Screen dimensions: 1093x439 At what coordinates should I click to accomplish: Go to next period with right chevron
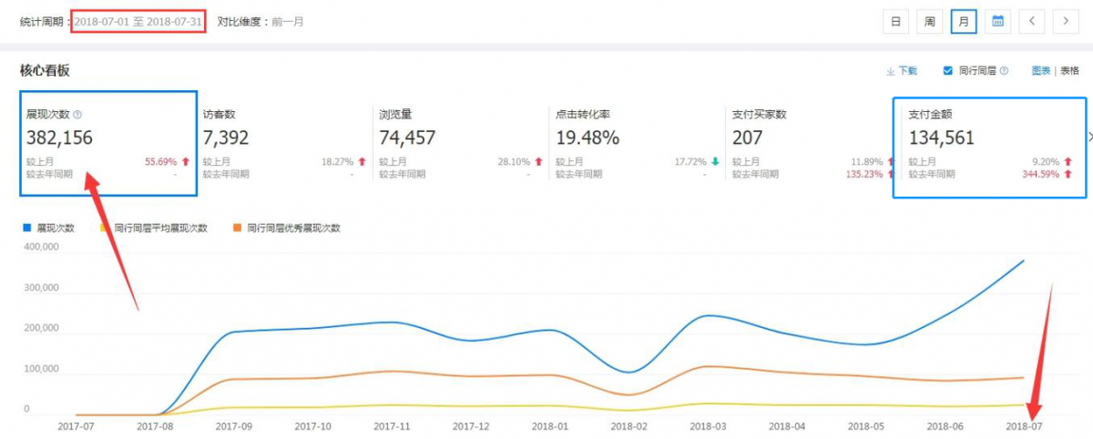coord(1065,21)
